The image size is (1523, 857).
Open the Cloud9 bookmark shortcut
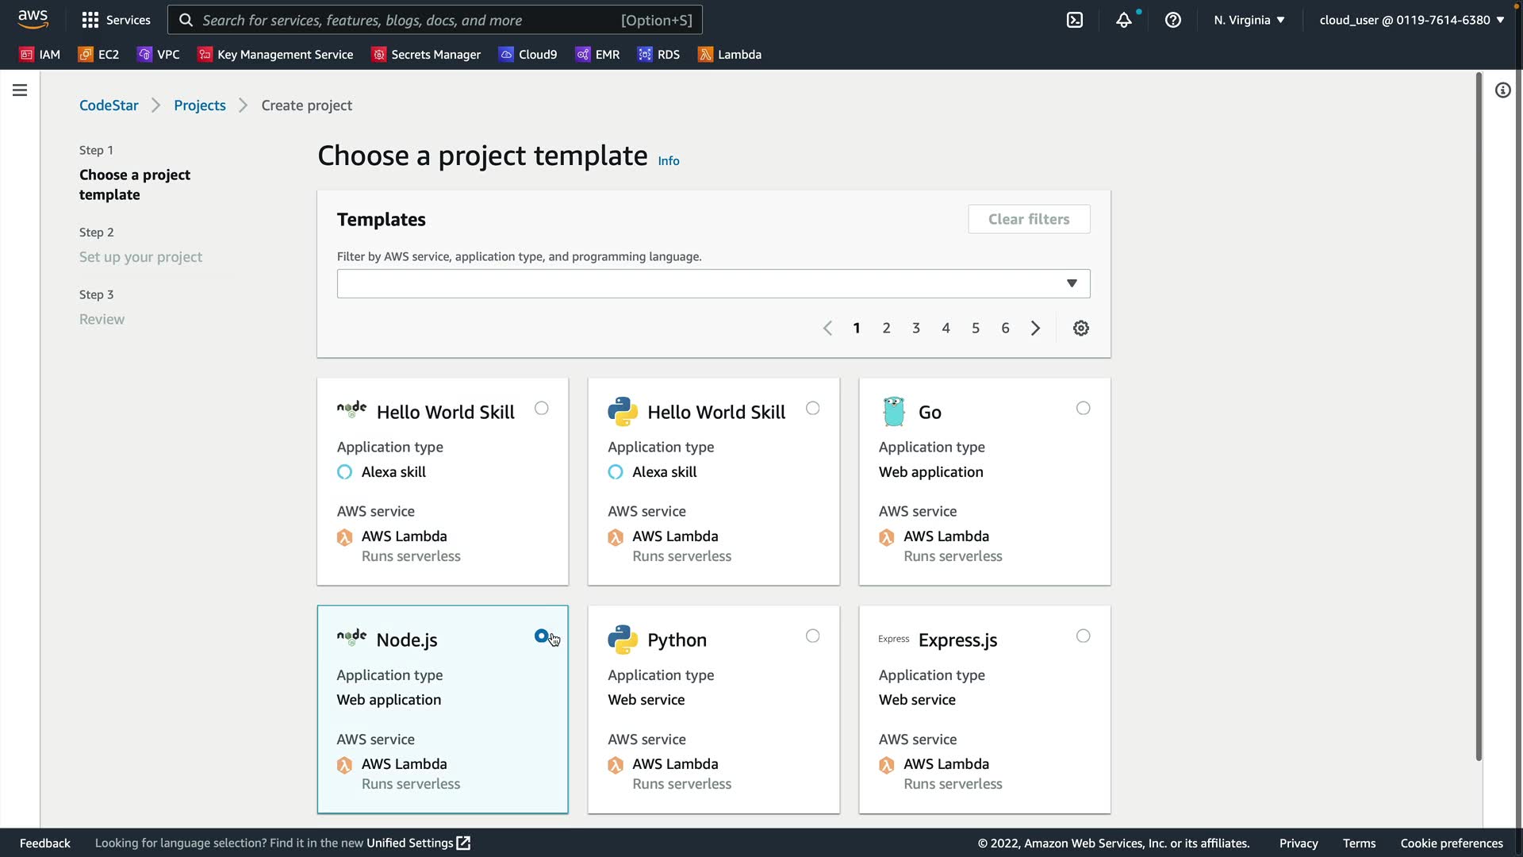[527, 55]
